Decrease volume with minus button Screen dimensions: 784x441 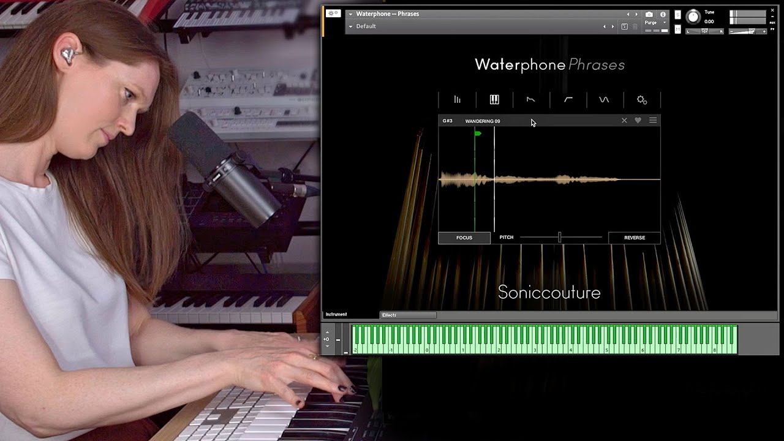pyautogui.click(x=732, y=31)
